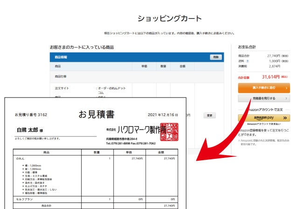Click the 商品仕様 row in cart table

click(x=137, y=77)
